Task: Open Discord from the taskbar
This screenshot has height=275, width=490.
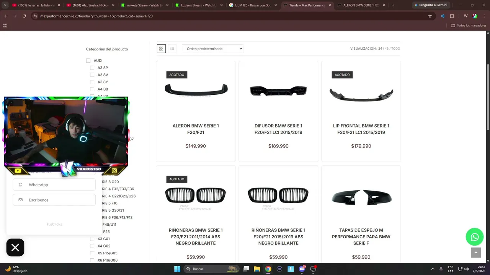Action: click(302, 269)
